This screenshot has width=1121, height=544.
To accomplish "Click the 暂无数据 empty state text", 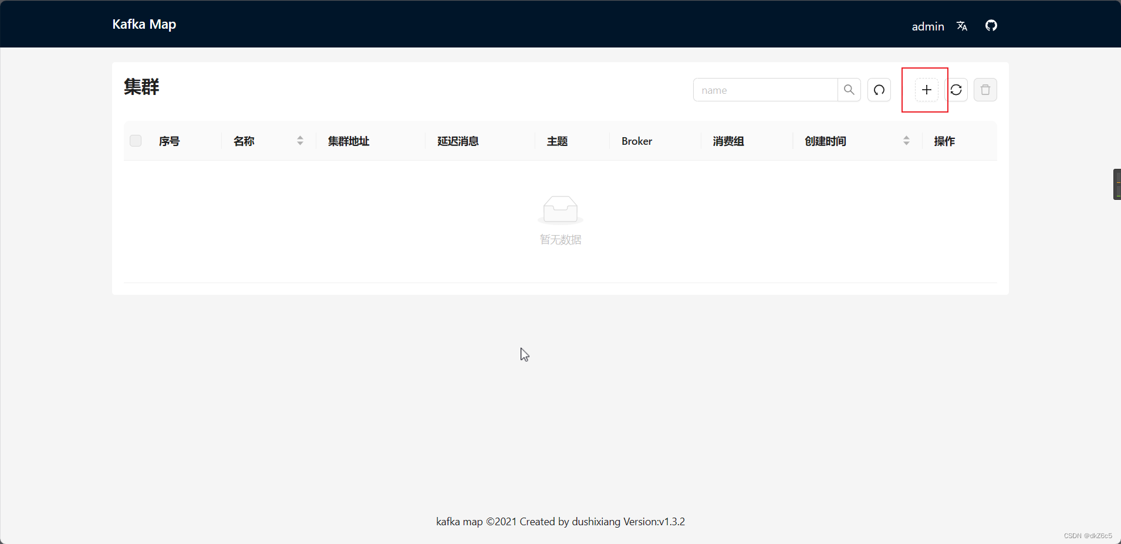I will (x=560, y=240).
